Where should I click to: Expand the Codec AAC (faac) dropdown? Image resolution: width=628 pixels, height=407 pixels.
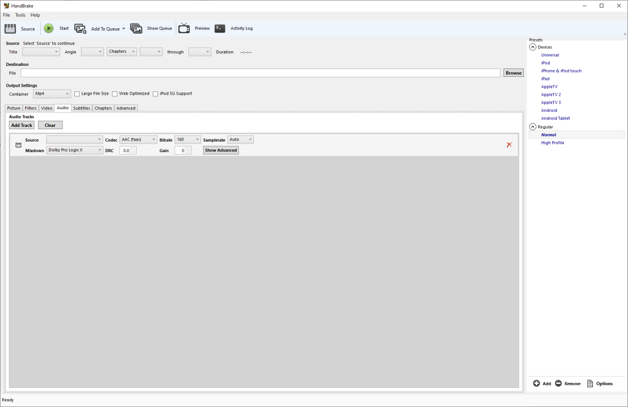point(138,139)
